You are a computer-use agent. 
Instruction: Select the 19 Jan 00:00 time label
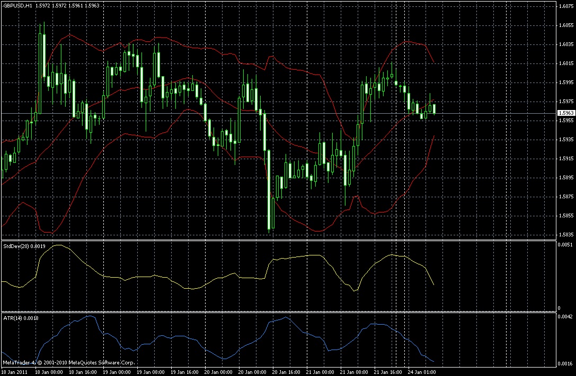pyautogui.click(x=117, y=372)
